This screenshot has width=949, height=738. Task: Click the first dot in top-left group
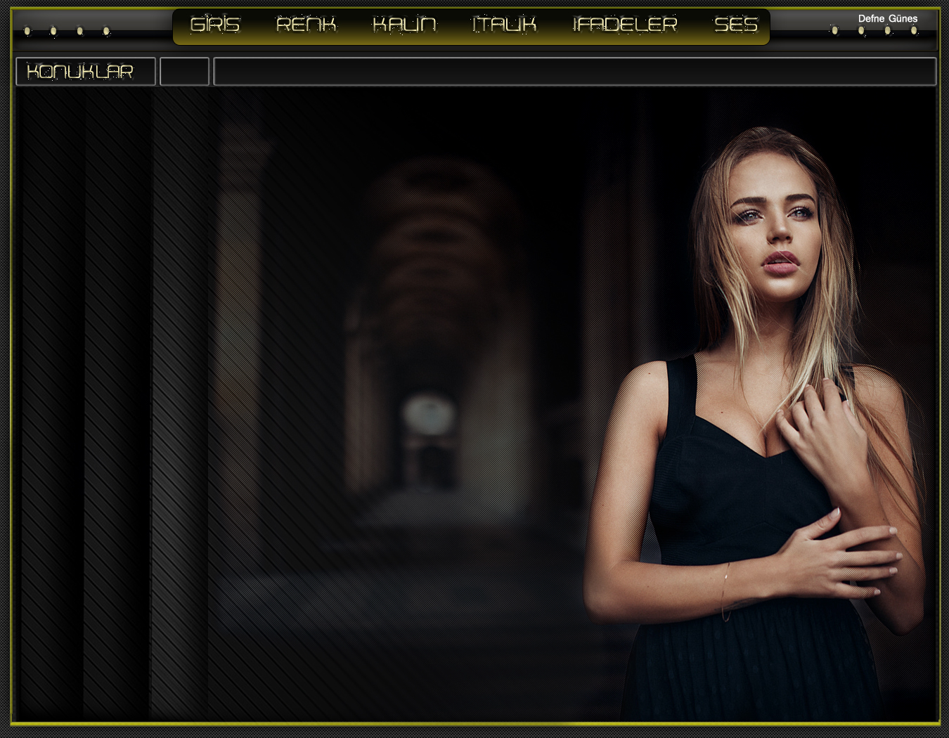pyautogui.click(x=27, y=31)
